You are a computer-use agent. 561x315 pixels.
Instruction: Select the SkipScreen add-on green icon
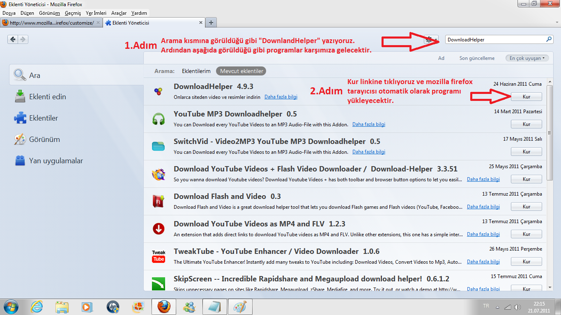pos(158,284)
